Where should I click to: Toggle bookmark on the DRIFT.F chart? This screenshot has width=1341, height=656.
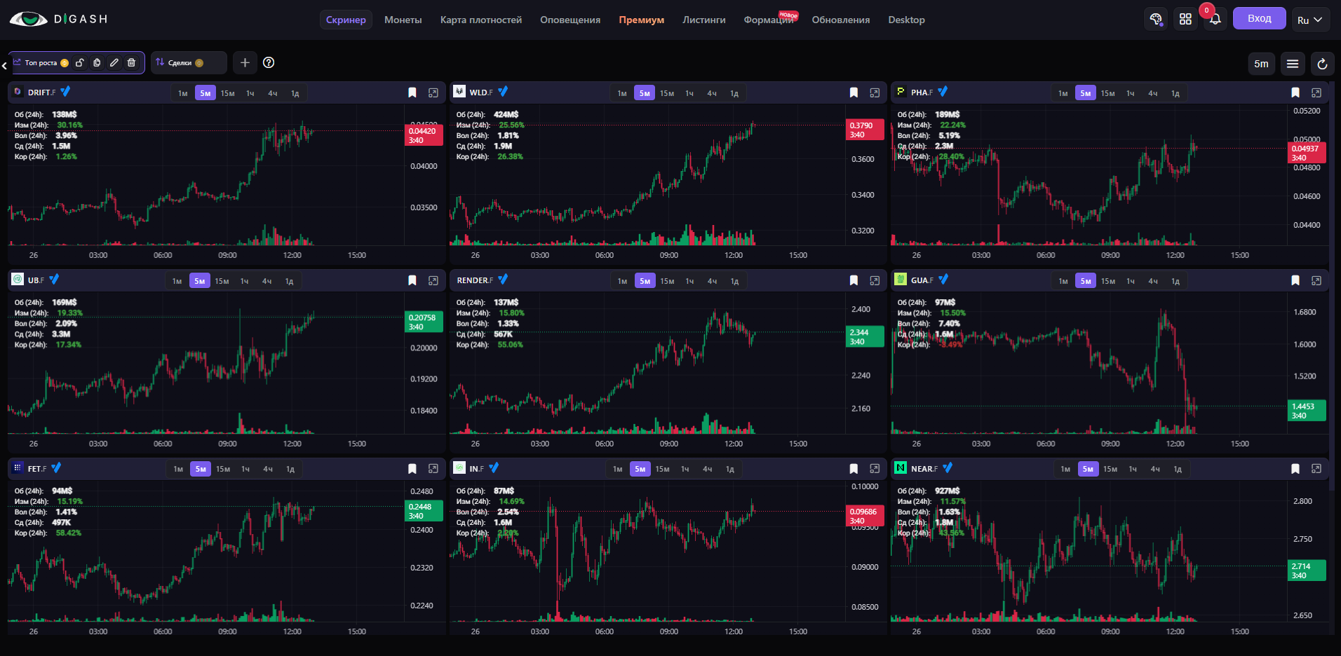[412, 93]
